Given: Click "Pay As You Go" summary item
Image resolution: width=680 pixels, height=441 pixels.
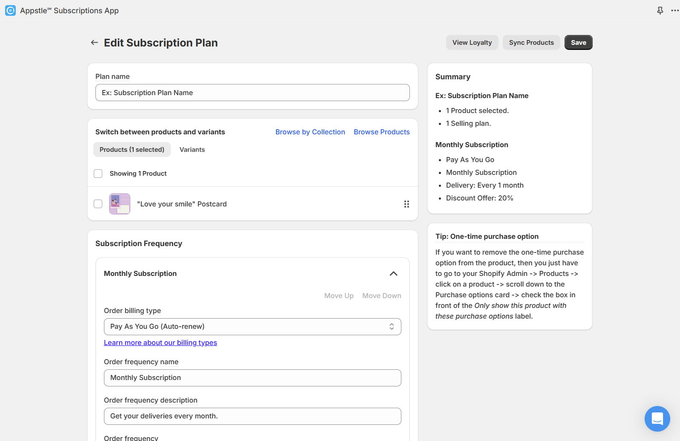Looking at the screenshot, I should 470,160.
